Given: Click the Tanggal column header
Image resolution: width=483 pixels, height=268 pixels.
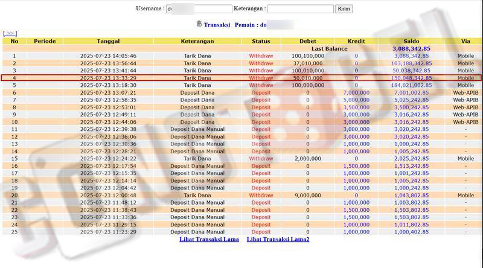Looking at the screenshot, I should (x=108, y=41).
